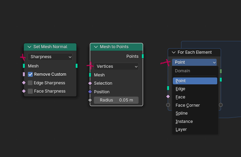The width and height of the screenshot is (241, 157).
Task: Click the Point domain dropdown header
Action: (x=194, y=62)
